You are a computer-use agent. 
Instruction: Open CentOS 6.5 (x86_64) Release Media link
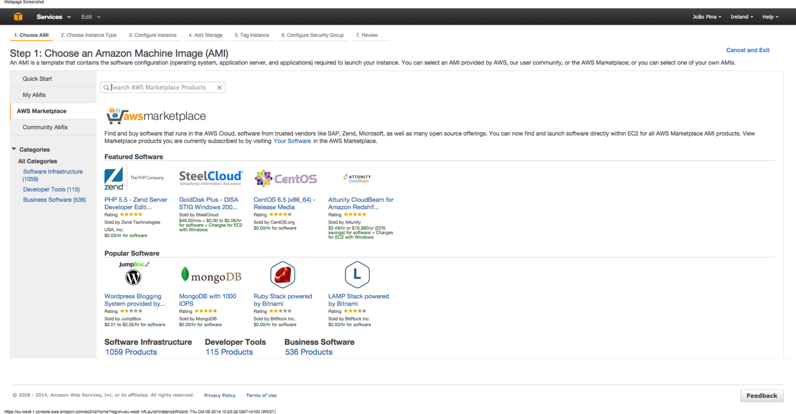pyautogui.click(x=285, y=203)
